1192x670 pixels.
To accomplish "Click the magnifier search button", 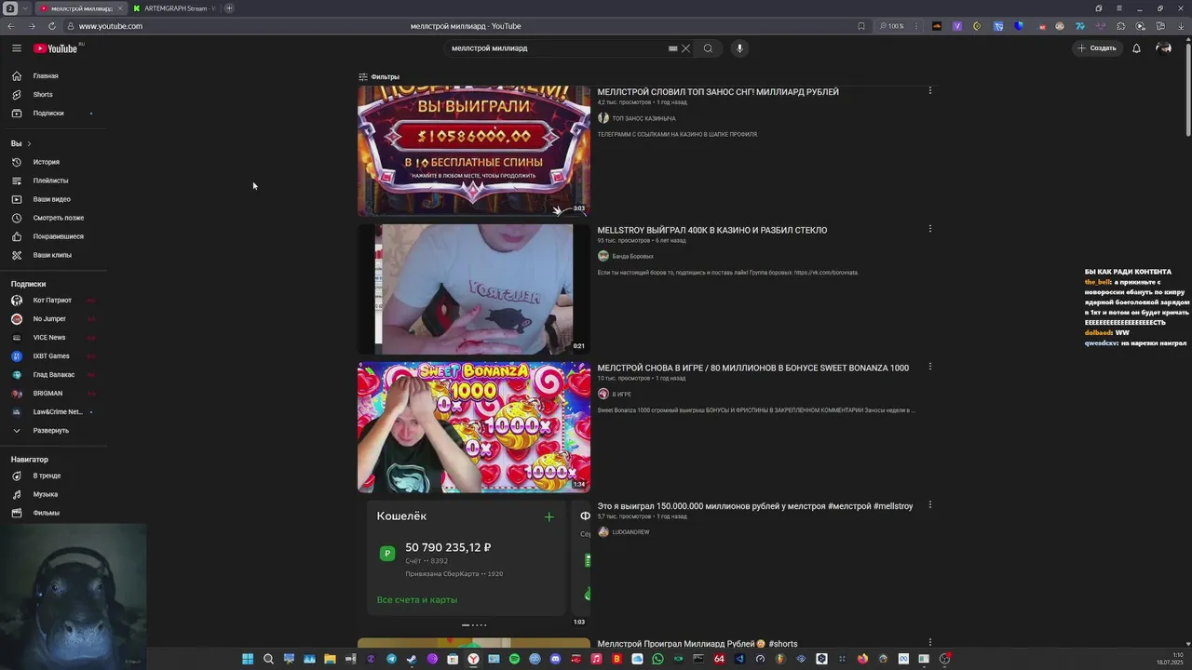I will click(x=708, y=48).
